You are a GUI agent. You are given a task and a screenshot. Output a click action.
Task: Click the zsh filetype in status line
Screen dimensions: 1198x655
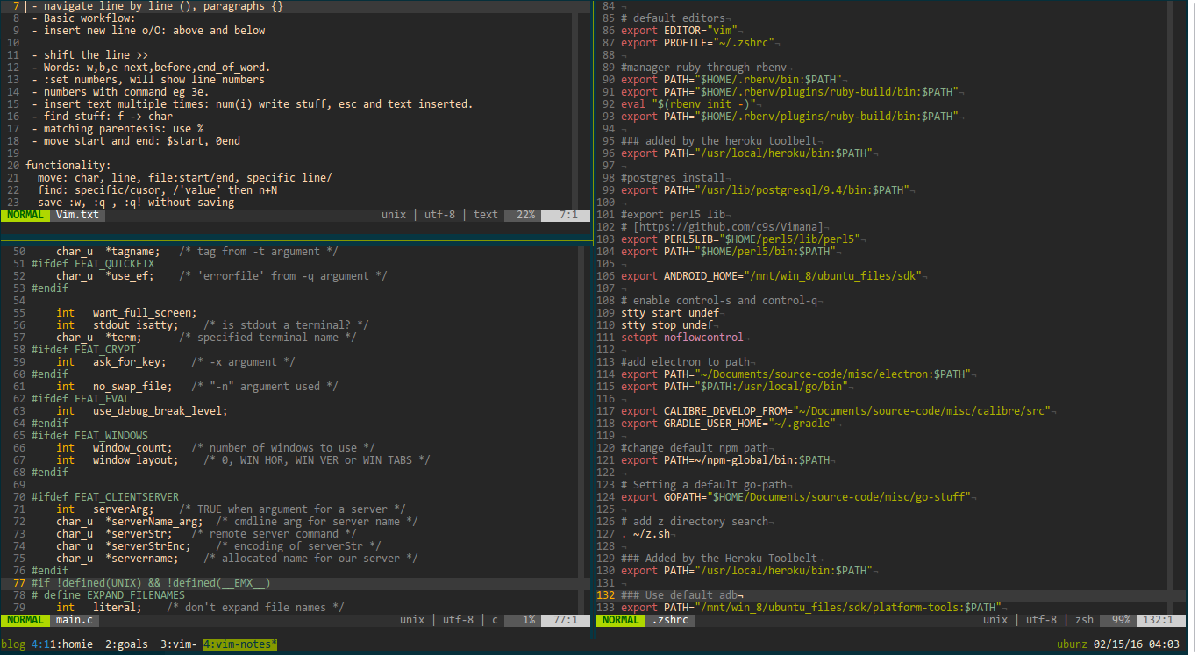[x=1085, y=620]
